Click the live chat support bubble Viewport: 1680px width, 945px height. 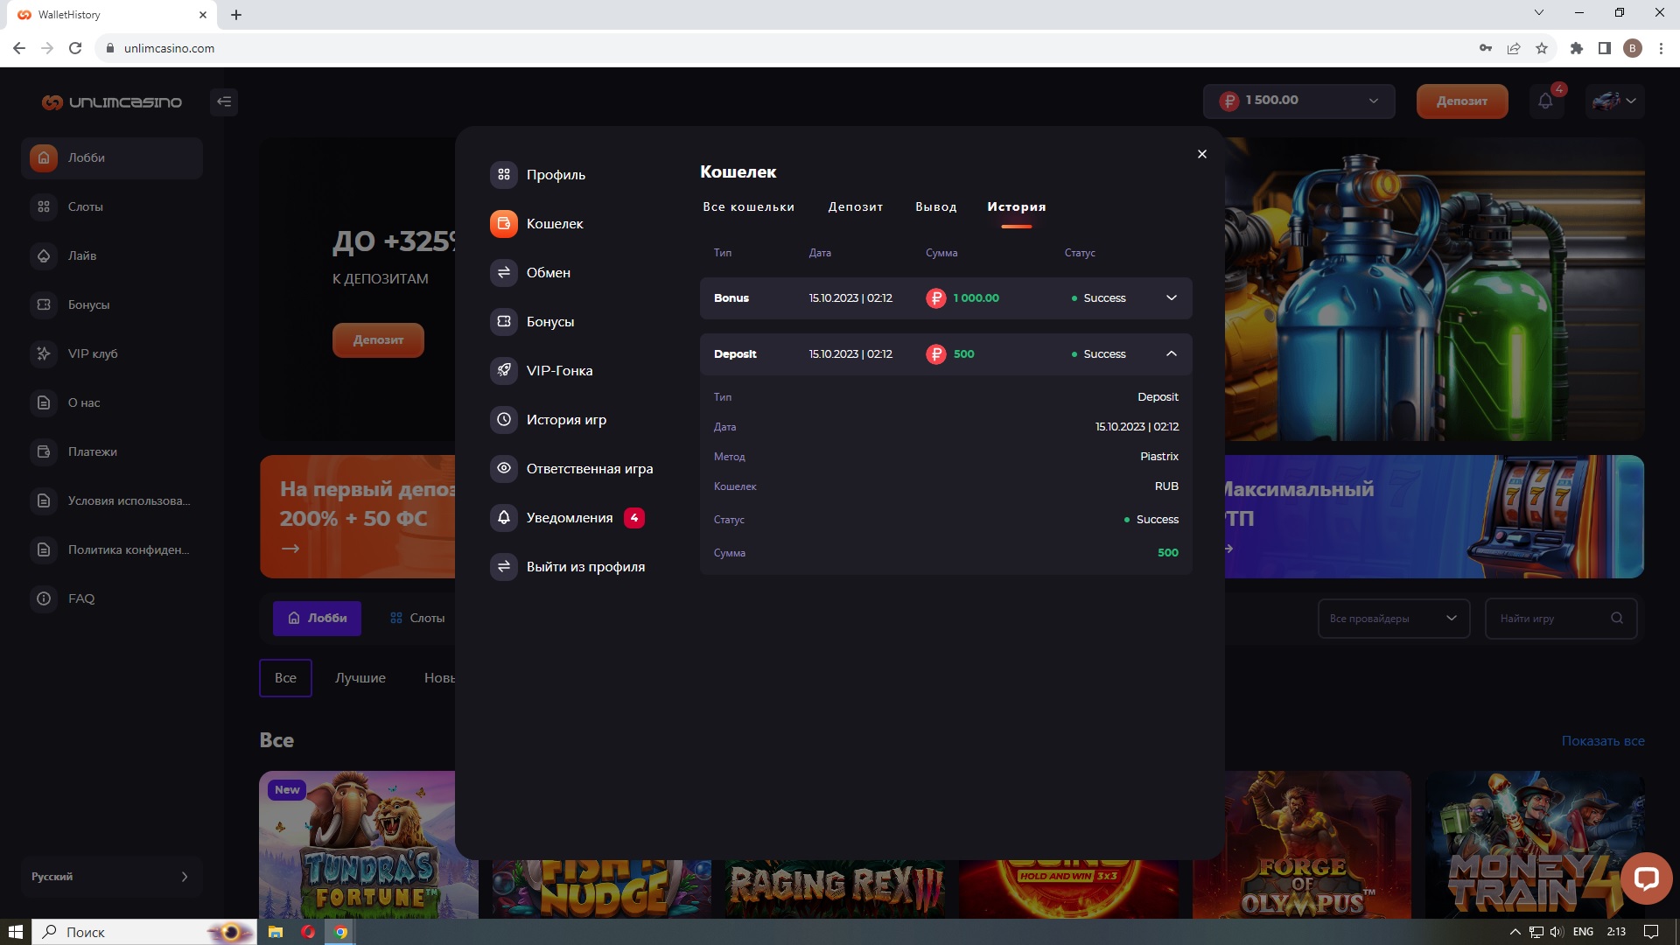point(1646,878)
